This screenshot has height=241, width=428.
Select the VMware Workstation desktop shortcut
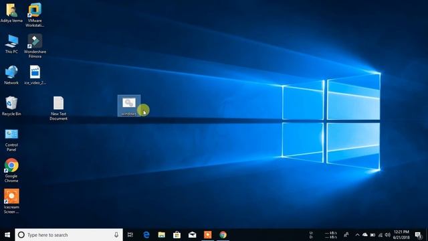(35, 15)
